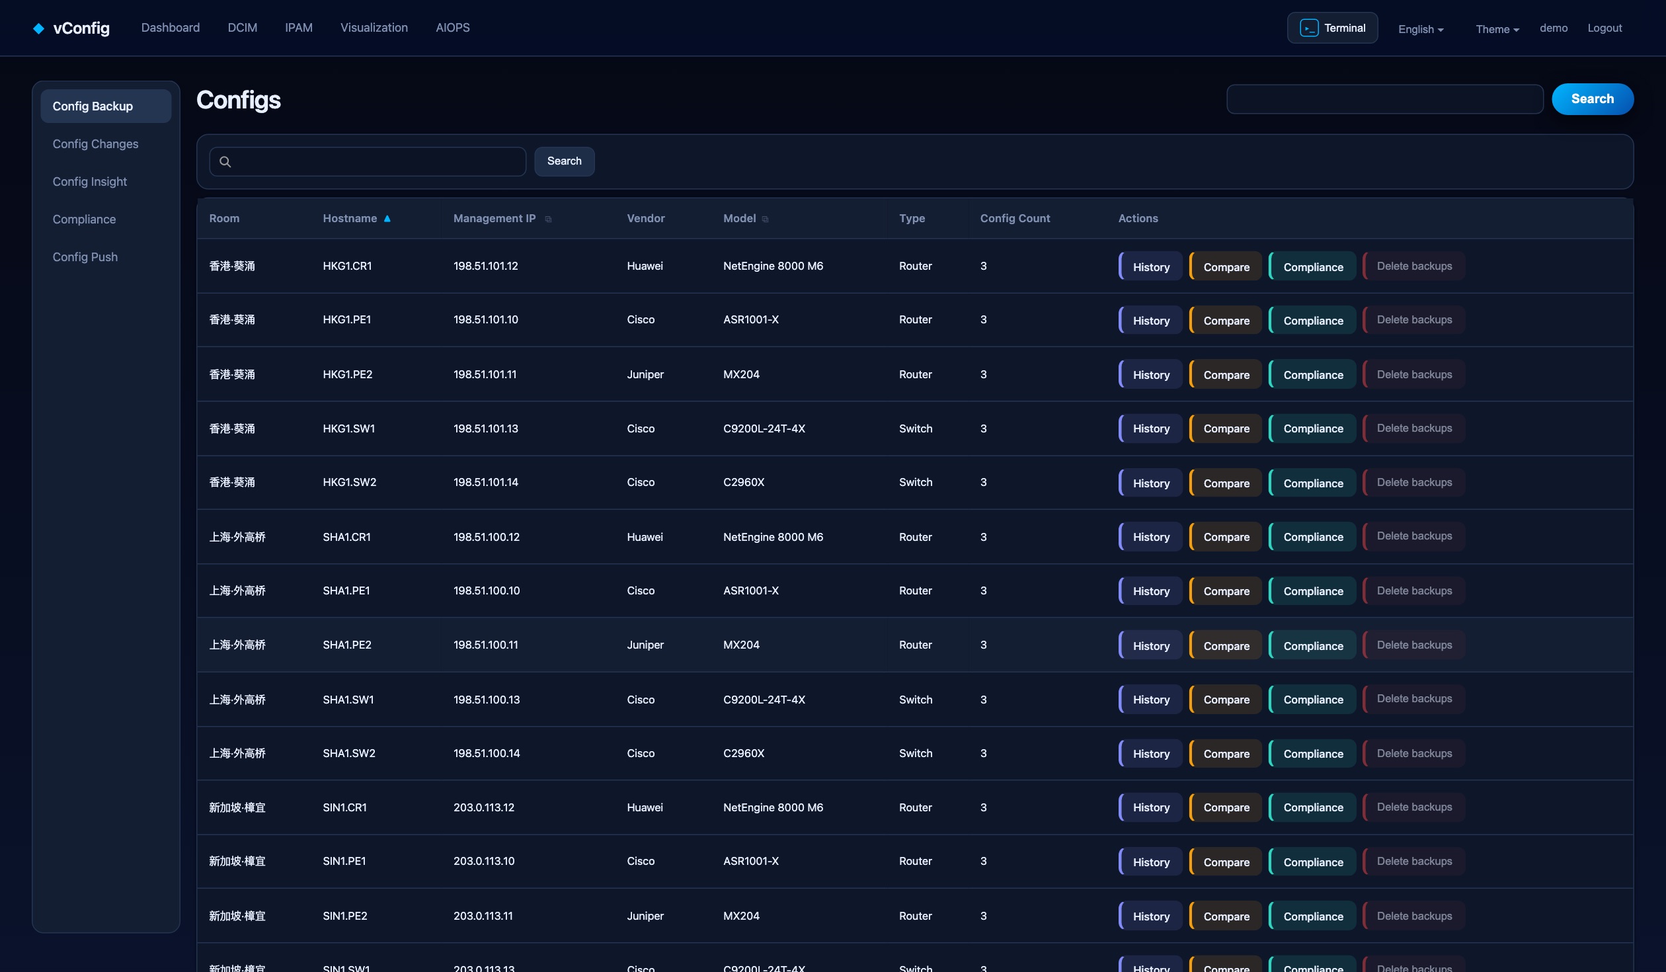
Task: Click the demo user link
Action: click(1554, 28)
